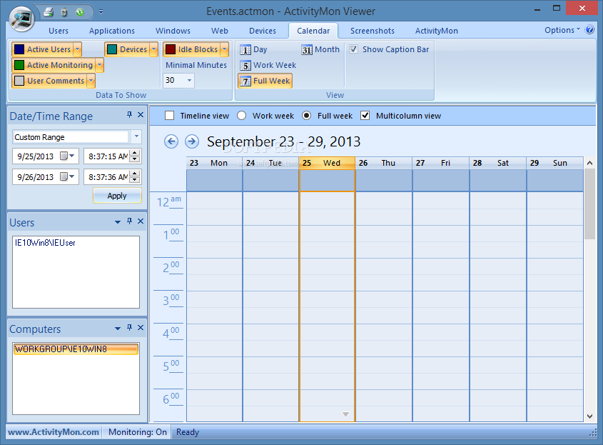Image resolution: width=603 pixels, height=445 pixels.
Task: Select the Full Week view icon
Action: pyautogui.click(x=245, y=81)
